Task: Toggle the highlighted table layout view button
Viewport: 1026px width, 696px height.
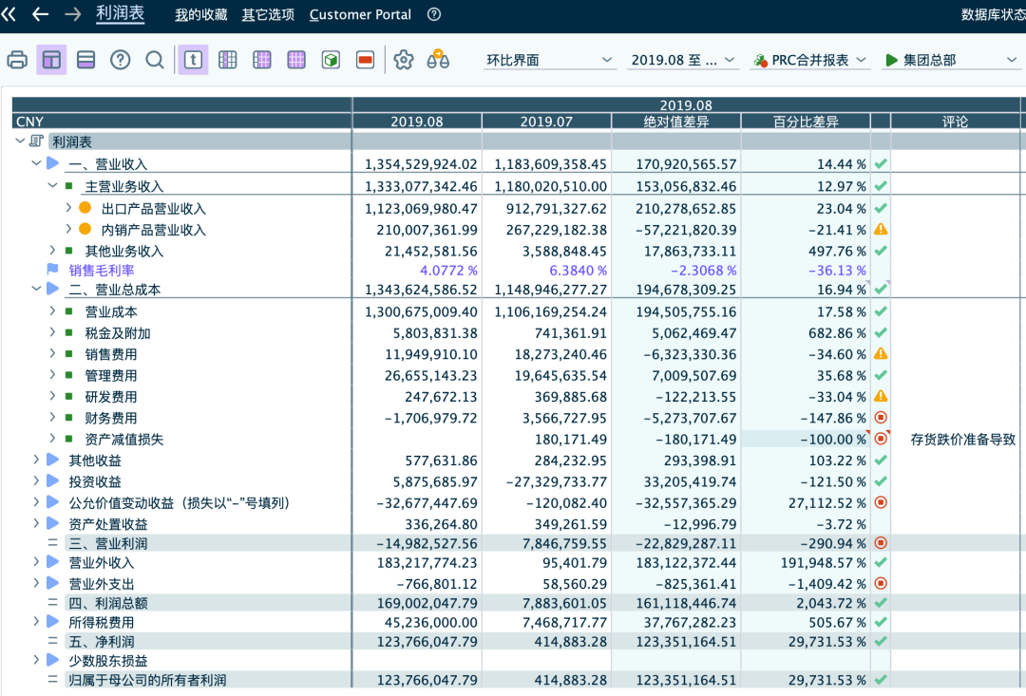Action: (51, 60)
